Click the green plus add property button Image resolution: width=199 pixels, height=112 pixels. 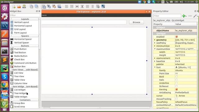(184, 16)
